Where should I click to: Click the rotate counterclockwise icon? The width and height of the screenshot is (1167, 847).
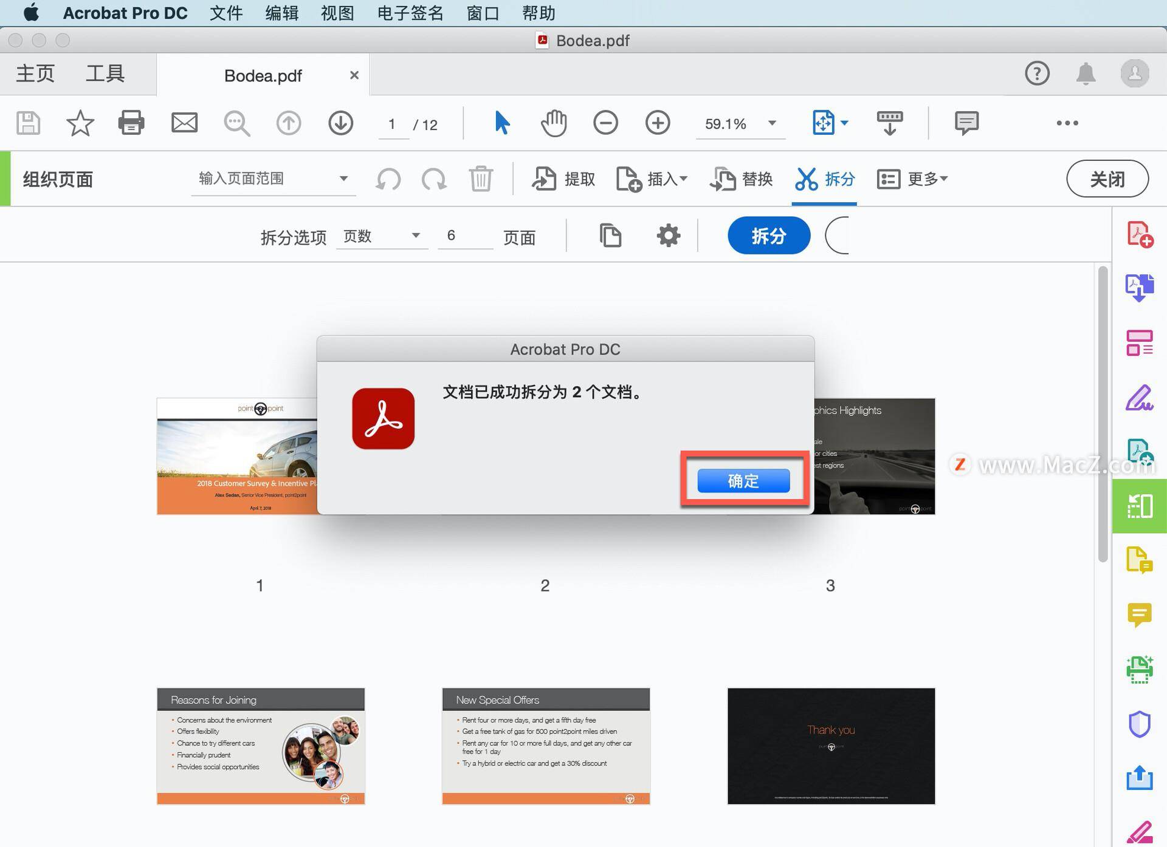388,179
